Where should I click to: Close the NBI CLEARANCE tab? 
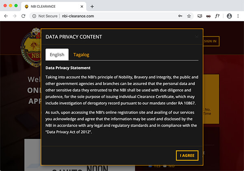[82, 7]
